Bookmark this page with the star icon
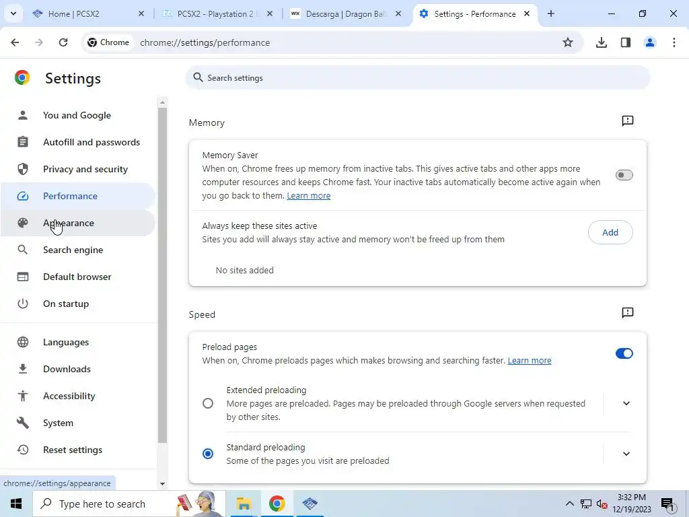This screenshot has width=689, height=517. pyautogui.click(x=568, y=42)
